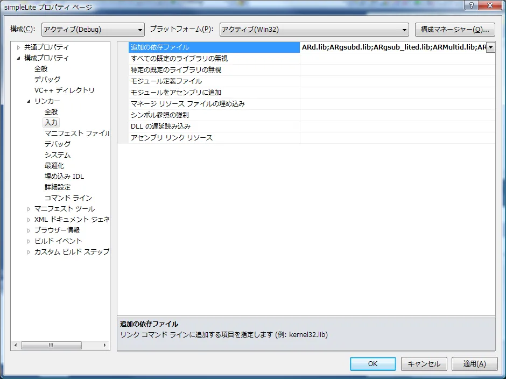
Task: Click the tree scrollbar left arrow
Action: pyautogui.click(x=16, y=345)
